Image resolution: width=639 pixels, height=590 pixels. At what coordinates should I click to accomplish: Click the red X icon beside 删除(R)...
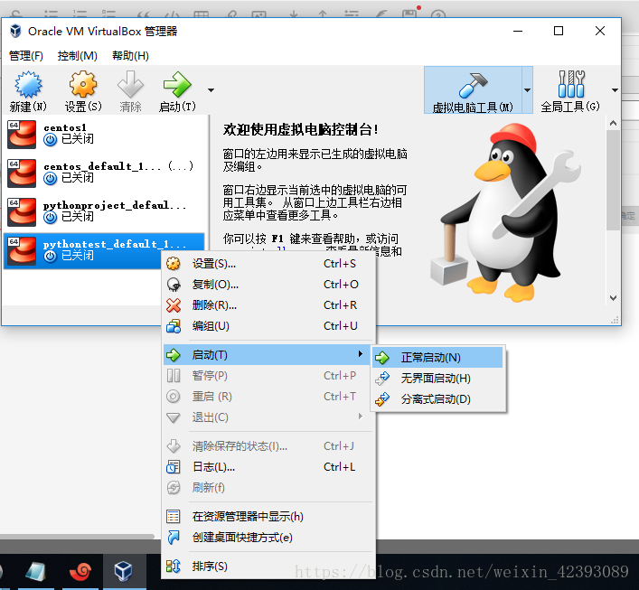pyautogui.click(x=174, y=305)
